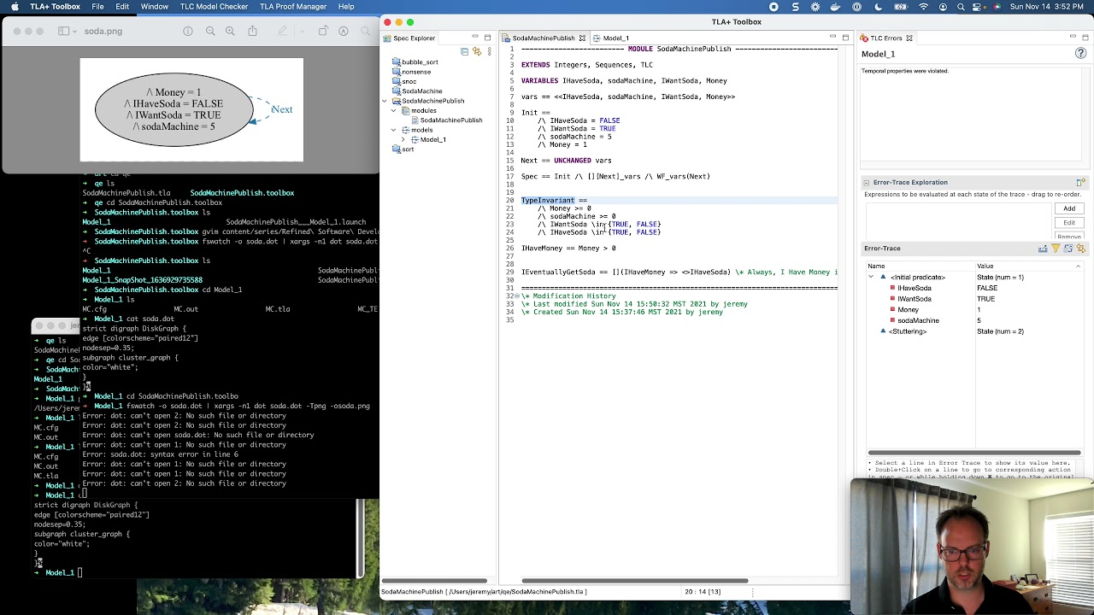Screen dimensions: 1094x615
Task: Open the Apple menu
Action: point(14,7)
